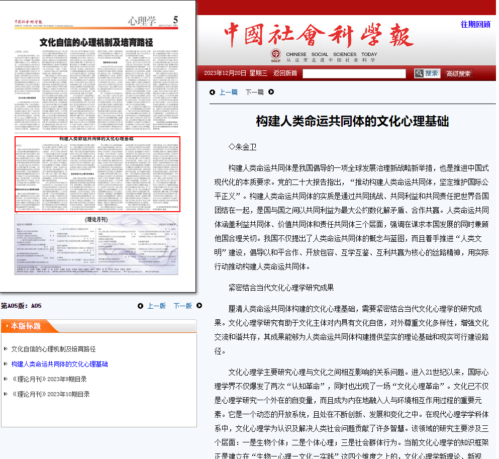The height and width of the screenshot is (459, 499).
Task: Click the arrow icon in 本版标题 header
Action: (7, 326)
